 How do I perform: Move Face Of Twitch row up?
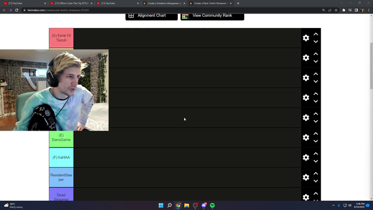316,34
